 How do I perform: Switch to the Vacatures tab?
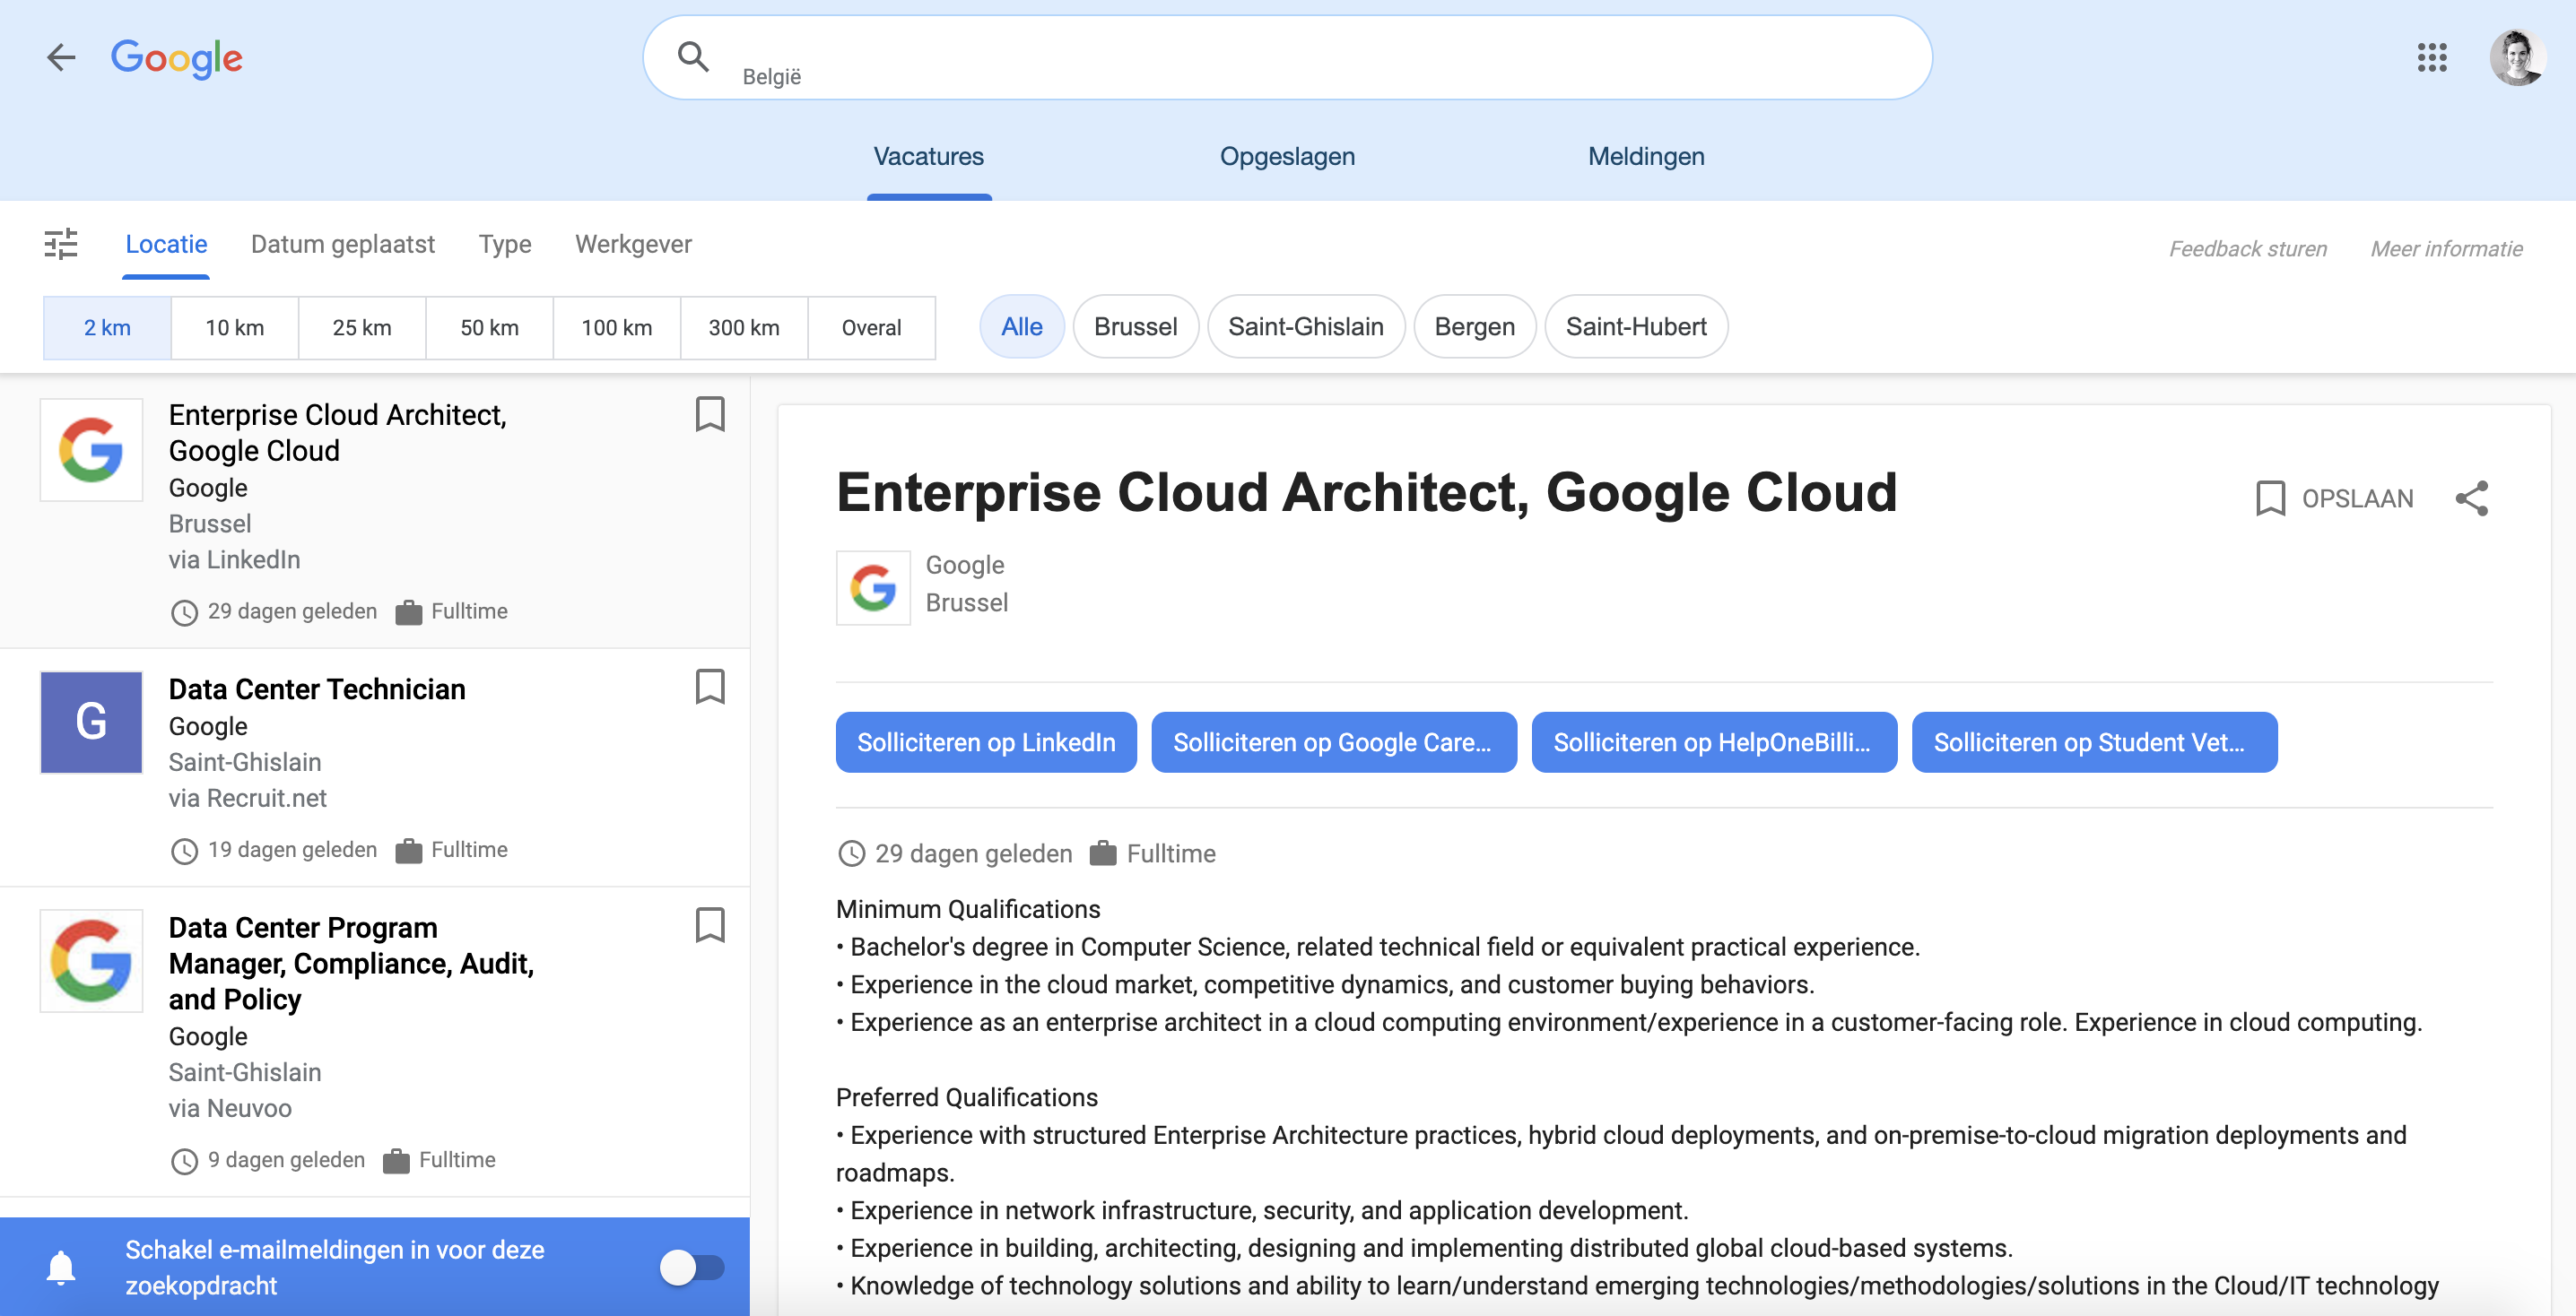[x=929, y=157]
